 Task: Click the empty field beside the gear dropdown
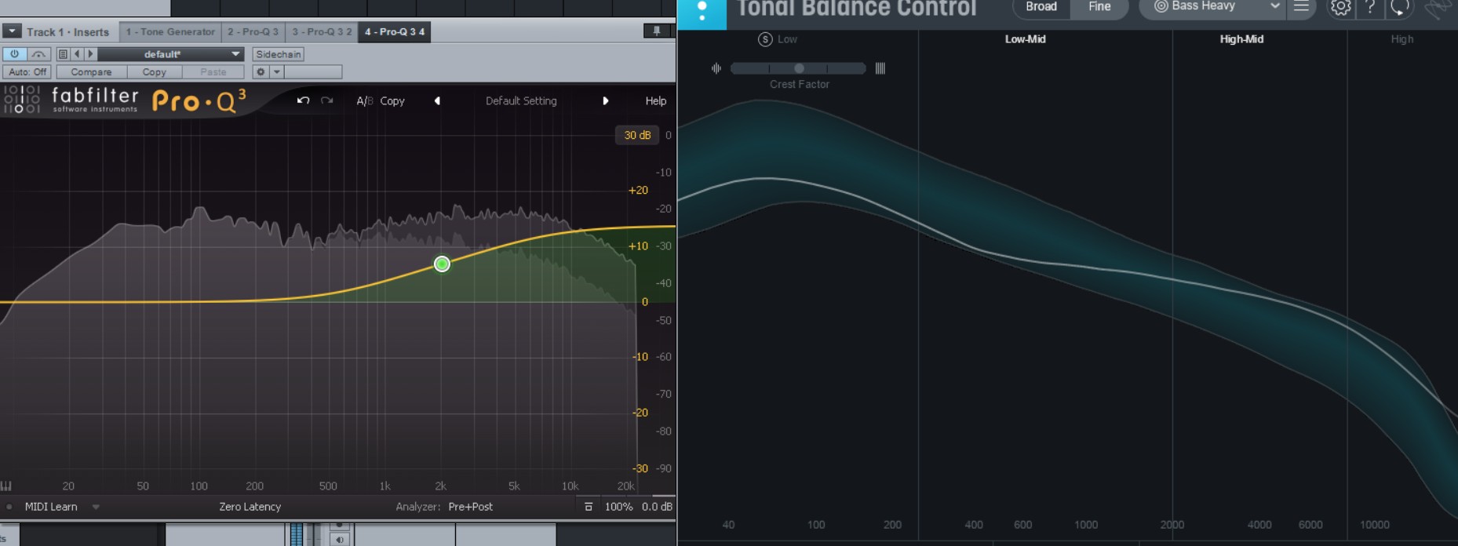pyautogui.click(x=313, y=72)
